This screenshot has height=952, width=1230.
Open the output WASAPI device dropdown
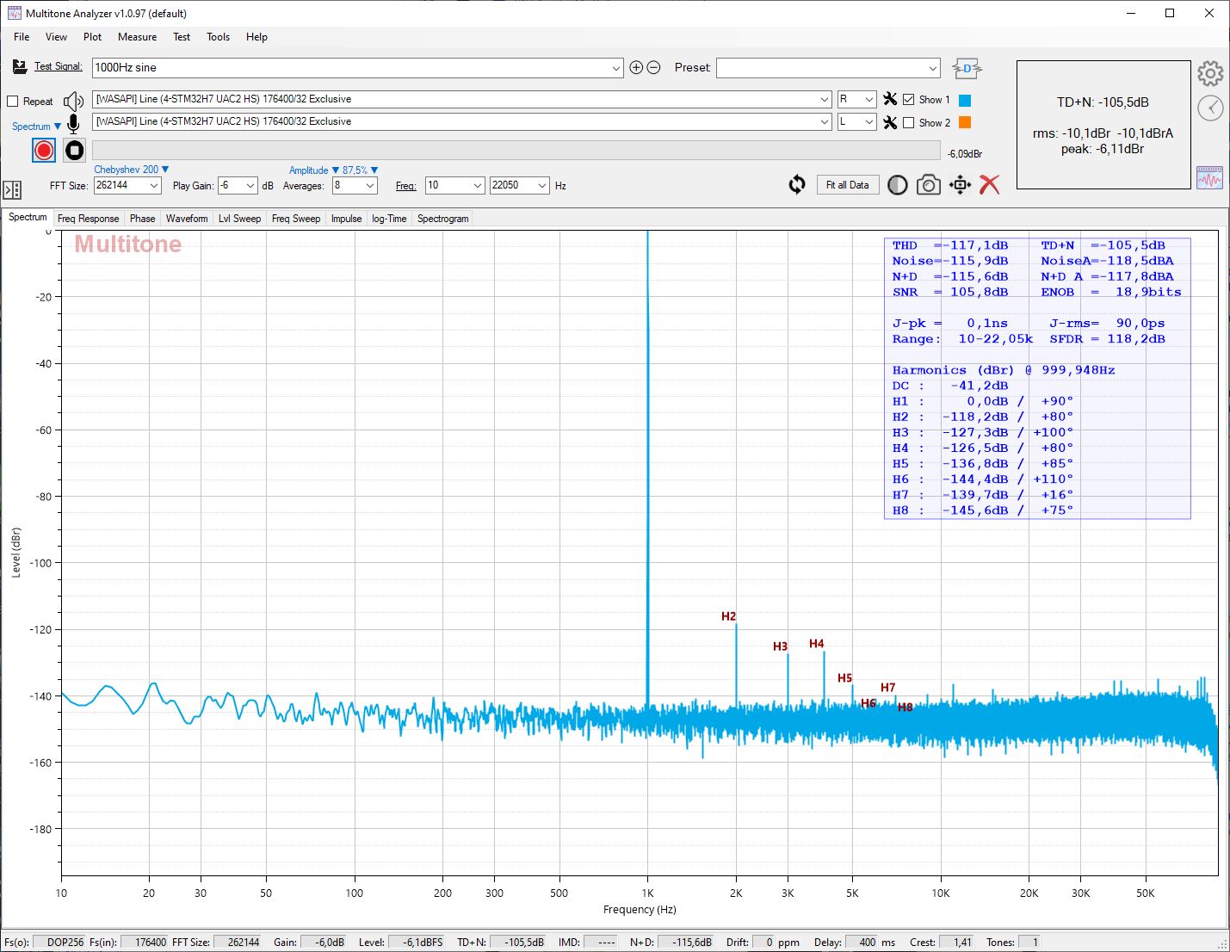tap(462, 99)
